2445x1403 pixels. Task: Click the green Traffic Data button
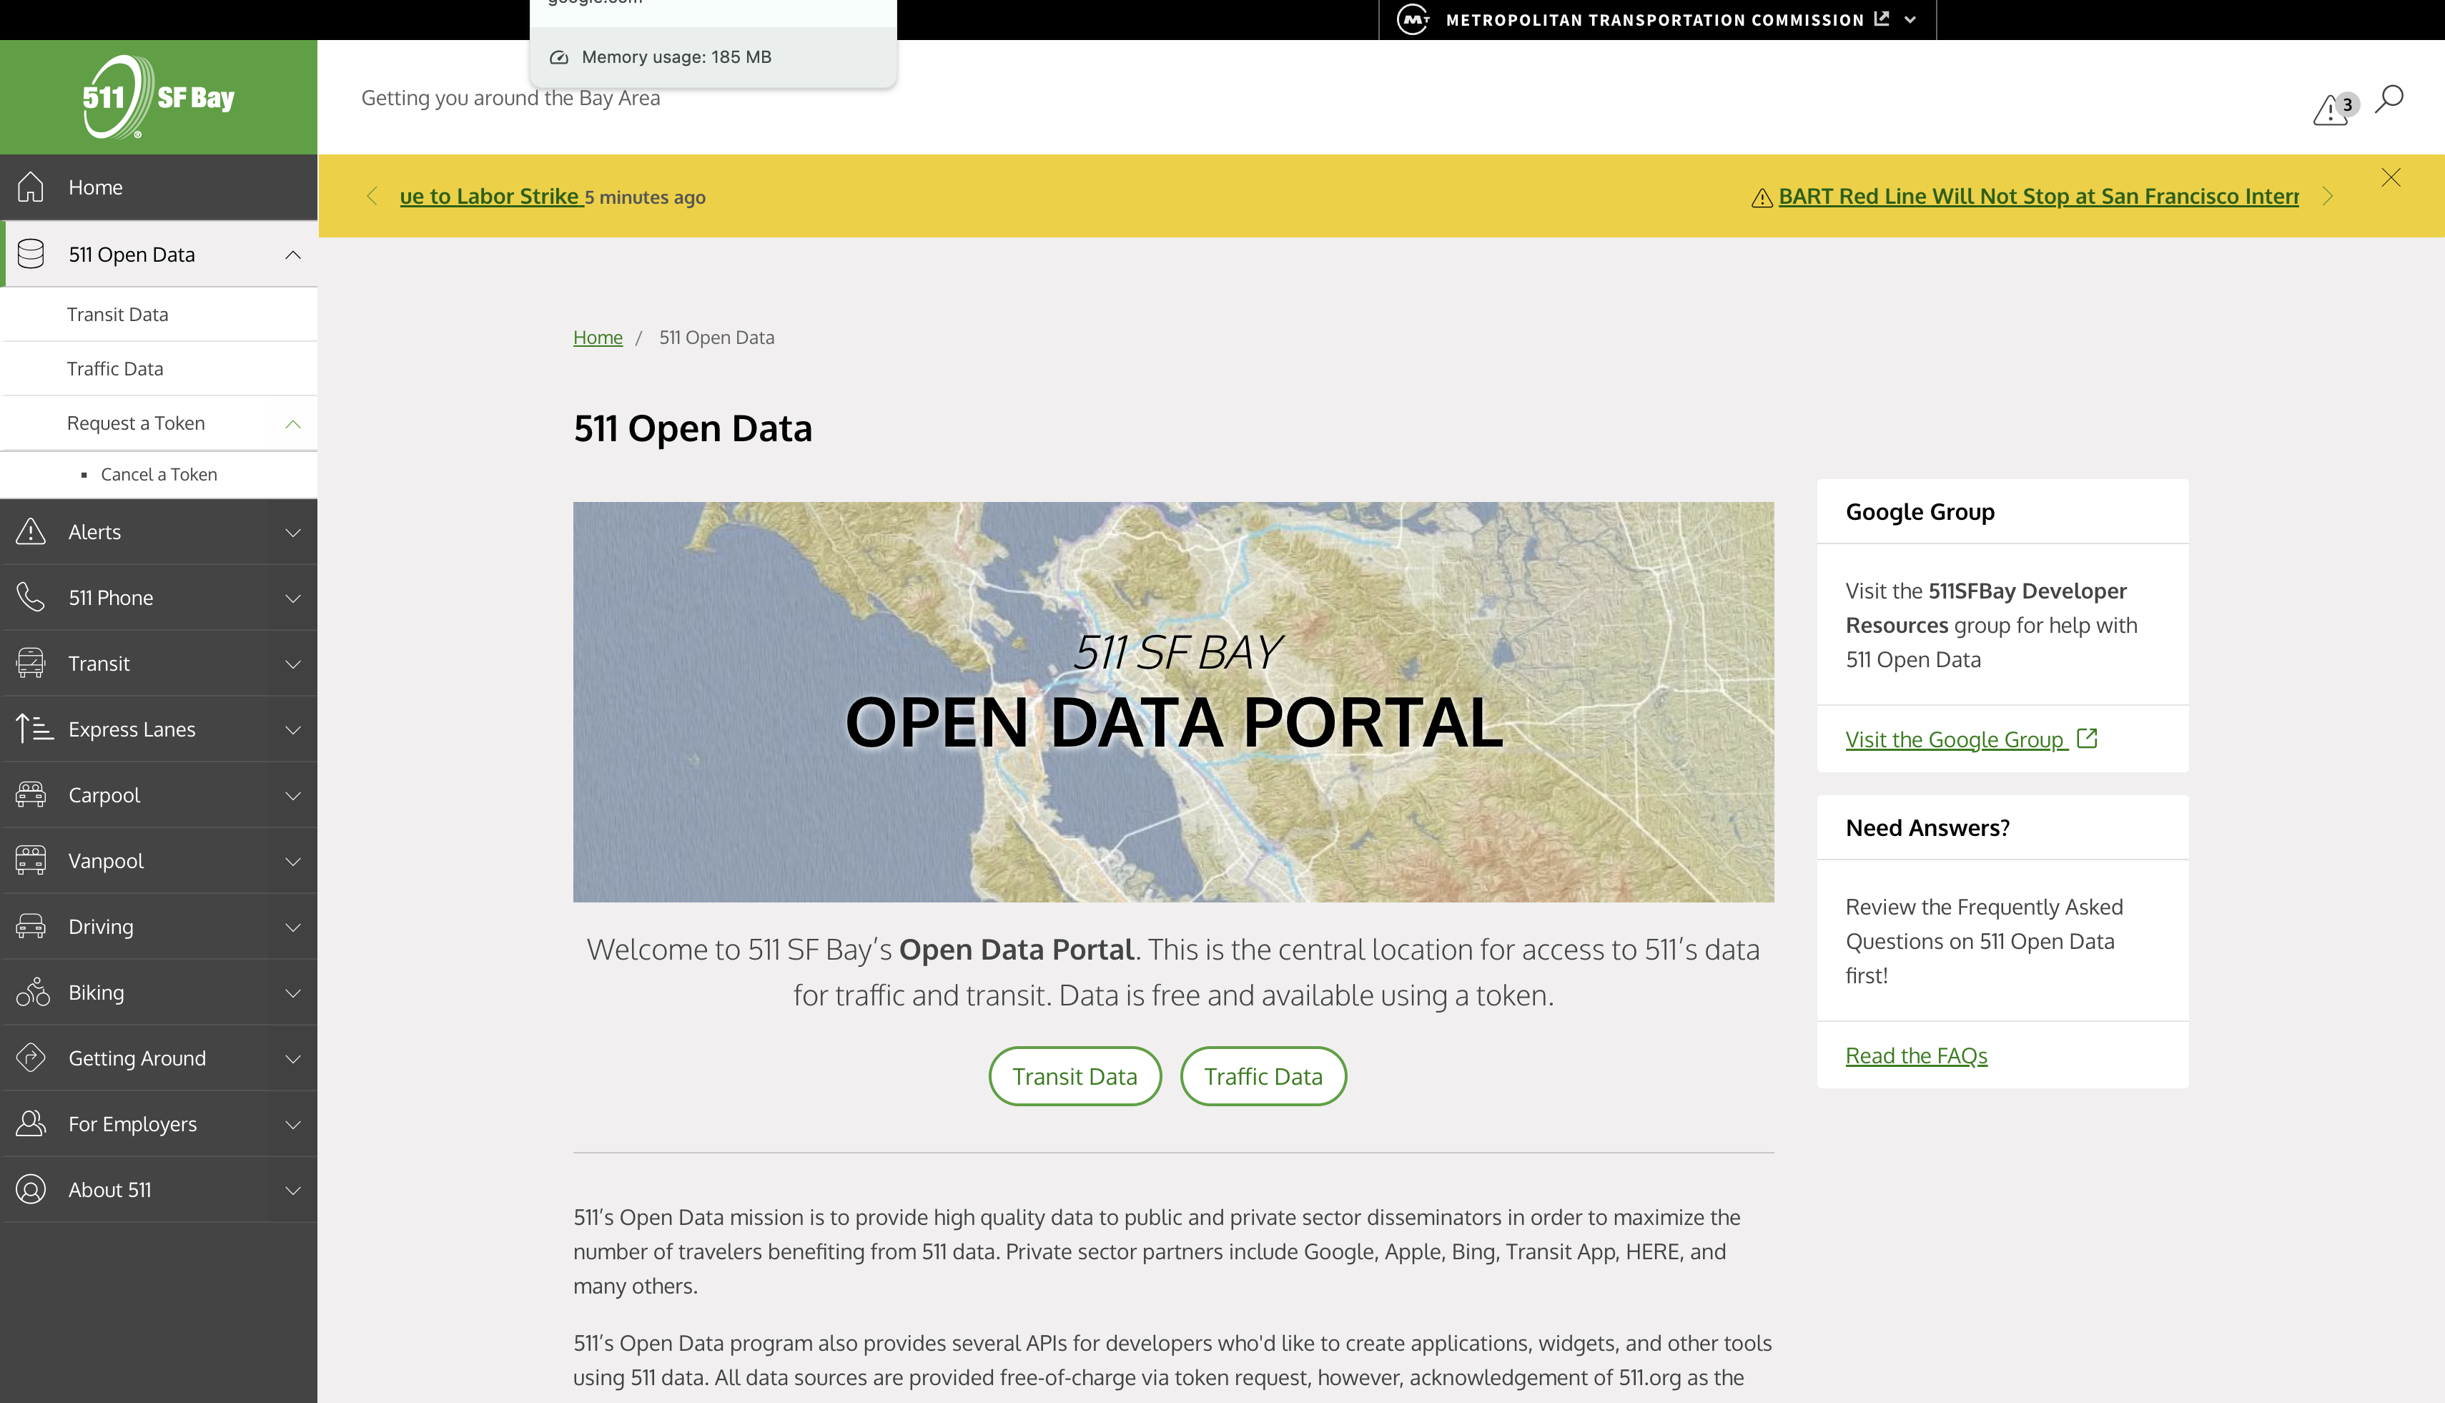click(x=1263, y=1076)
